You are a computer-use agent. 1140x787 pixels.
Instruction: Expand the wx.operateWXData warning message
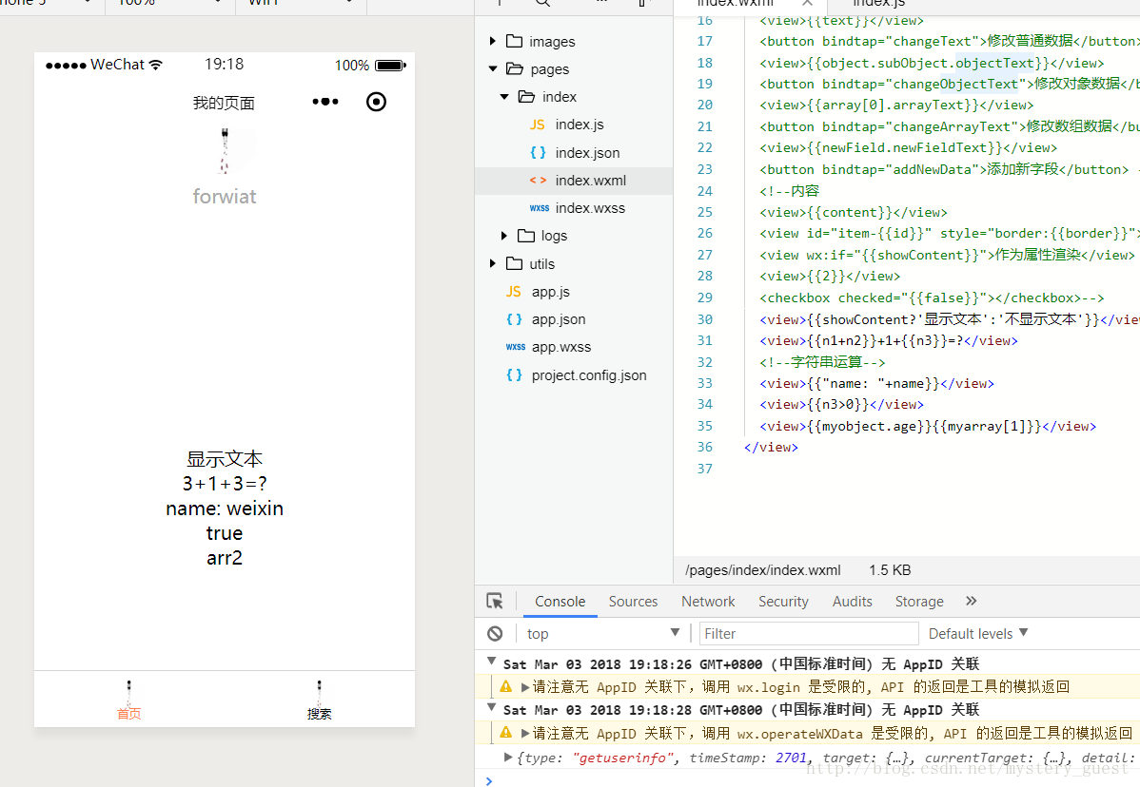(525, 733)
